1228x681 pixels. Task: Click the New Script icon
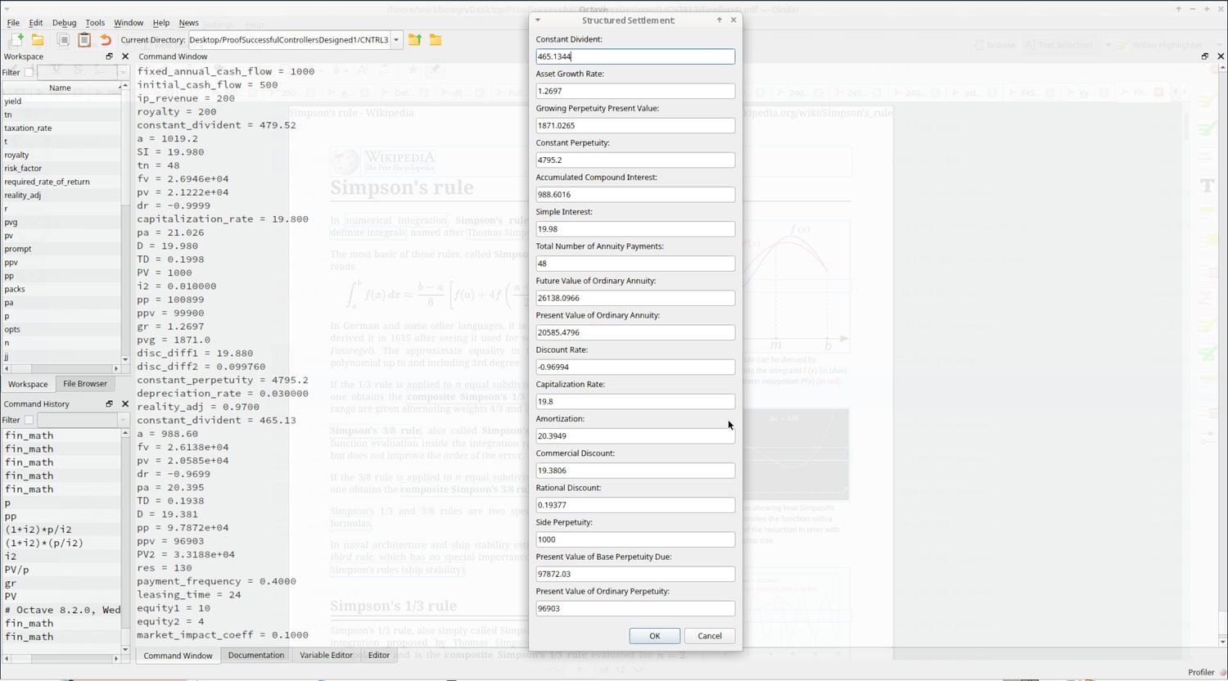point(16,39)
